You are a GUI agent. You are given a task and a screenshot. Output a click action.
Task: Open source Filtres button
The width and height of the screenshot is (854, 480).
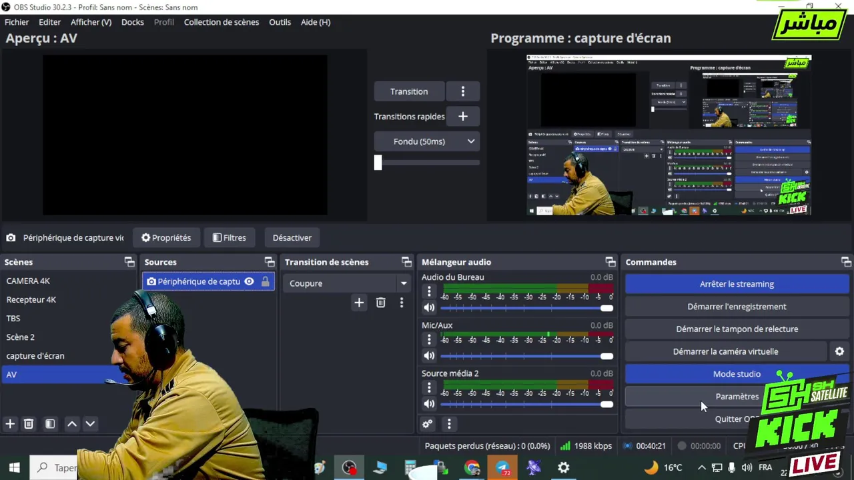(230, 237)
